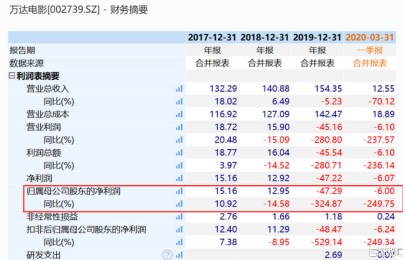Click growth value -70.12
The height and width of the screenshot is (260, 406).
coord(382,102)
